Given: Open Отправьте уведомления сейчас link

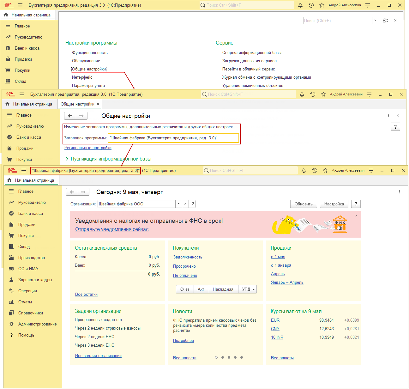Looking at the screenshot, I should (x=112, y=229).
